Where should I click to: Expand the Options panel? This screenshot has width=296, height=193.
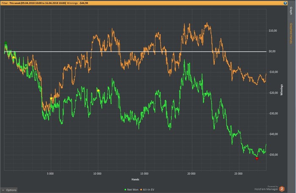point(9,190)
